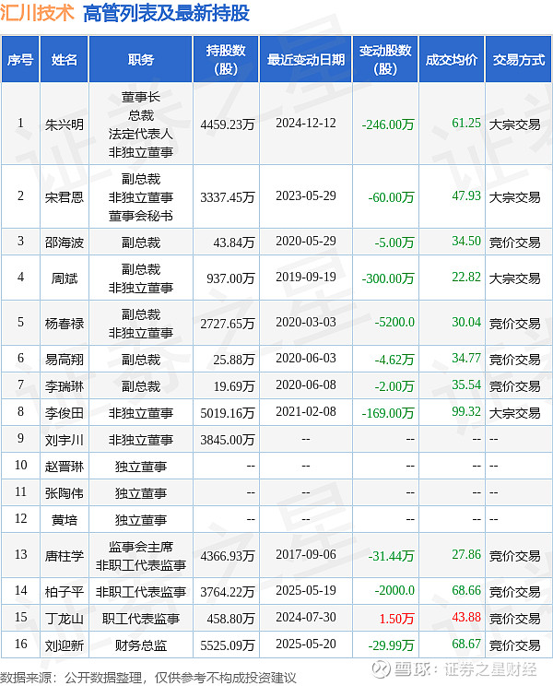
Task: Select the name 李俊田
Action: pyautogui.click(x=65, y=413)
